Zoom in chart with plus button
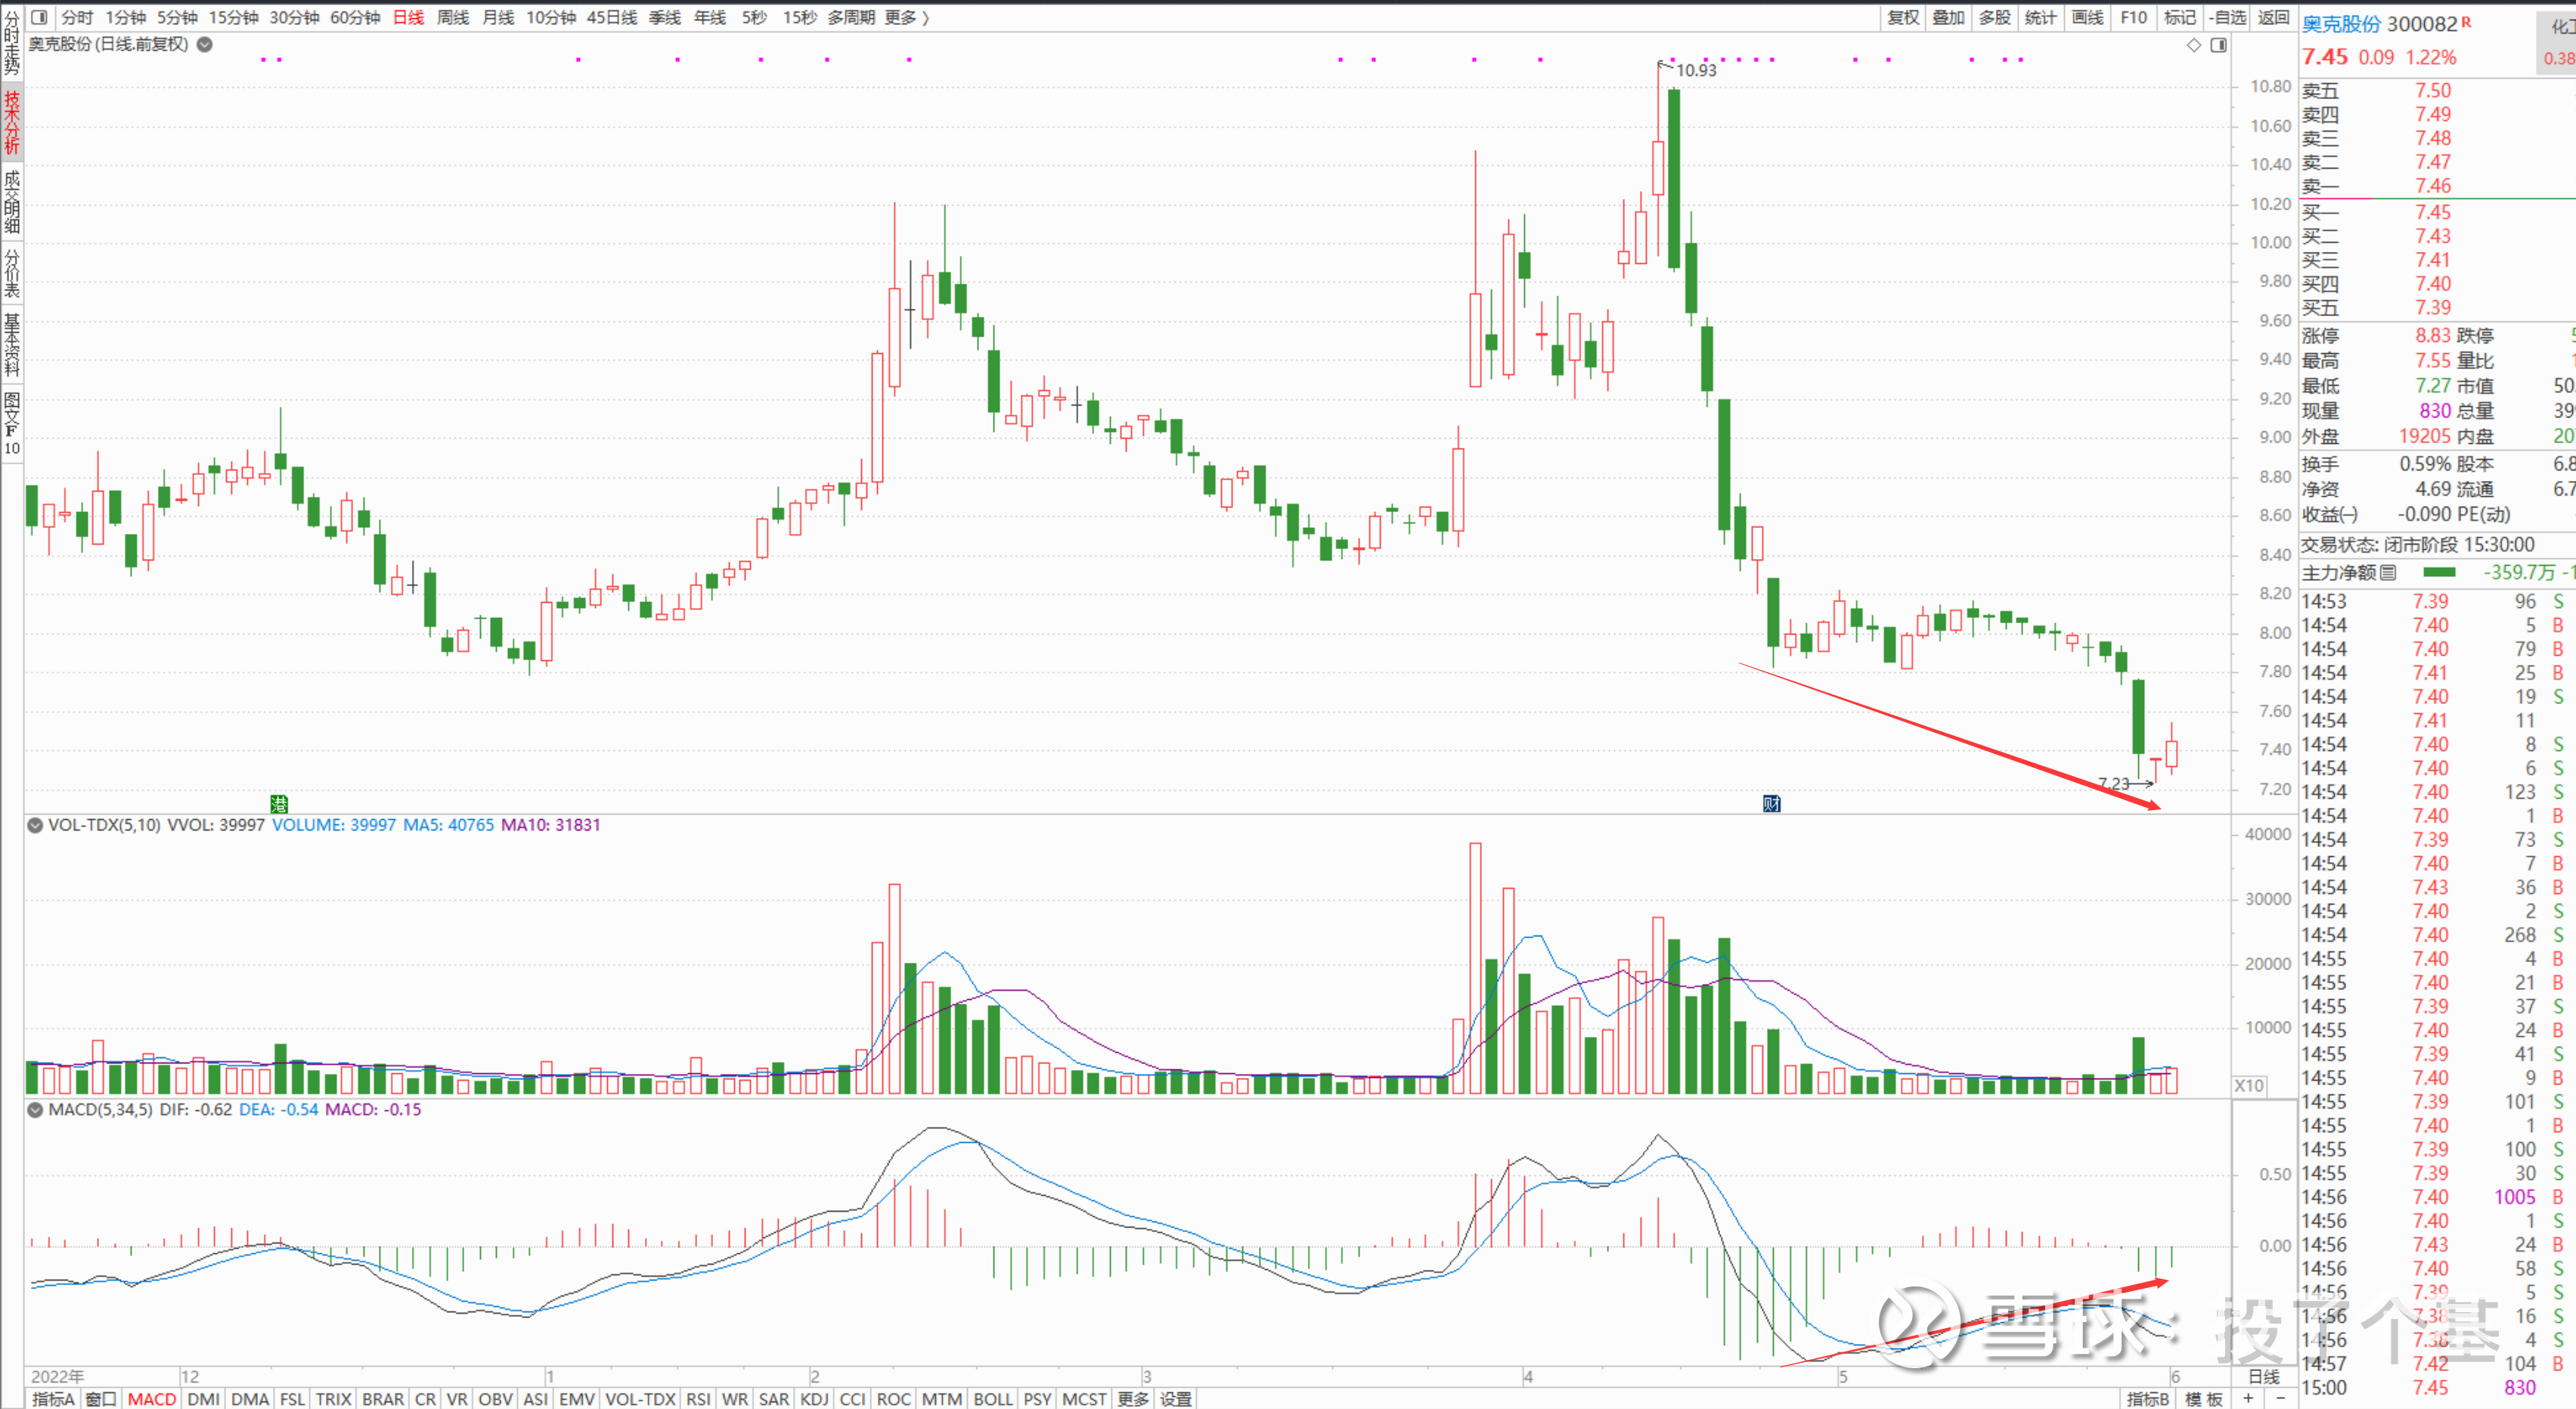Viewport: 2576px width, 1409px height. [x=2248, y=1399]
